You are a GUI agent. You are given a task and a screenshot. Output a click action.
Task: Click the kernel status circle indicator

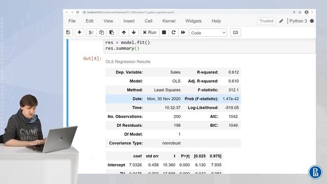[x=312, y=21]
